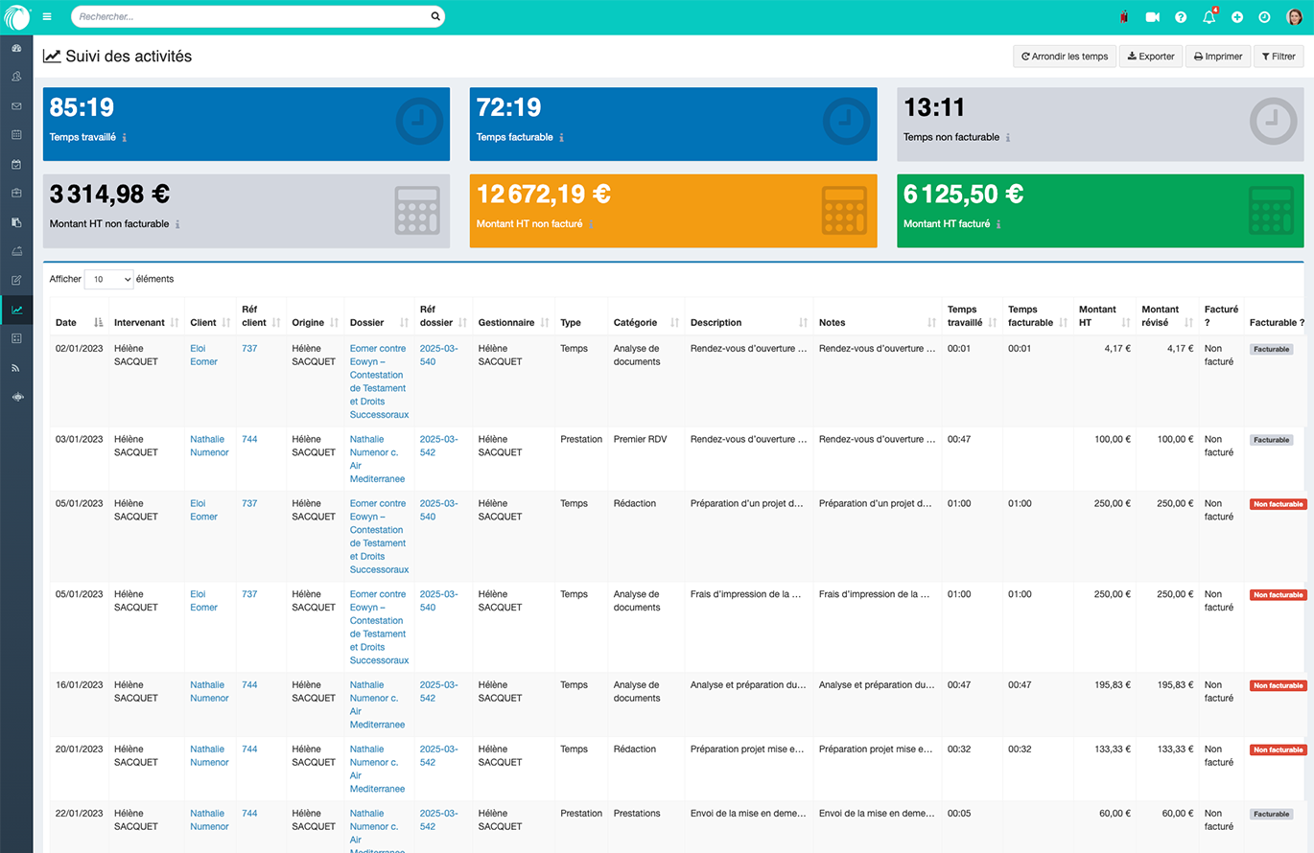This screenshot has height=853, width=1314.
Task: Click the briefcase icon in sidebar
Action: [16, 193]
